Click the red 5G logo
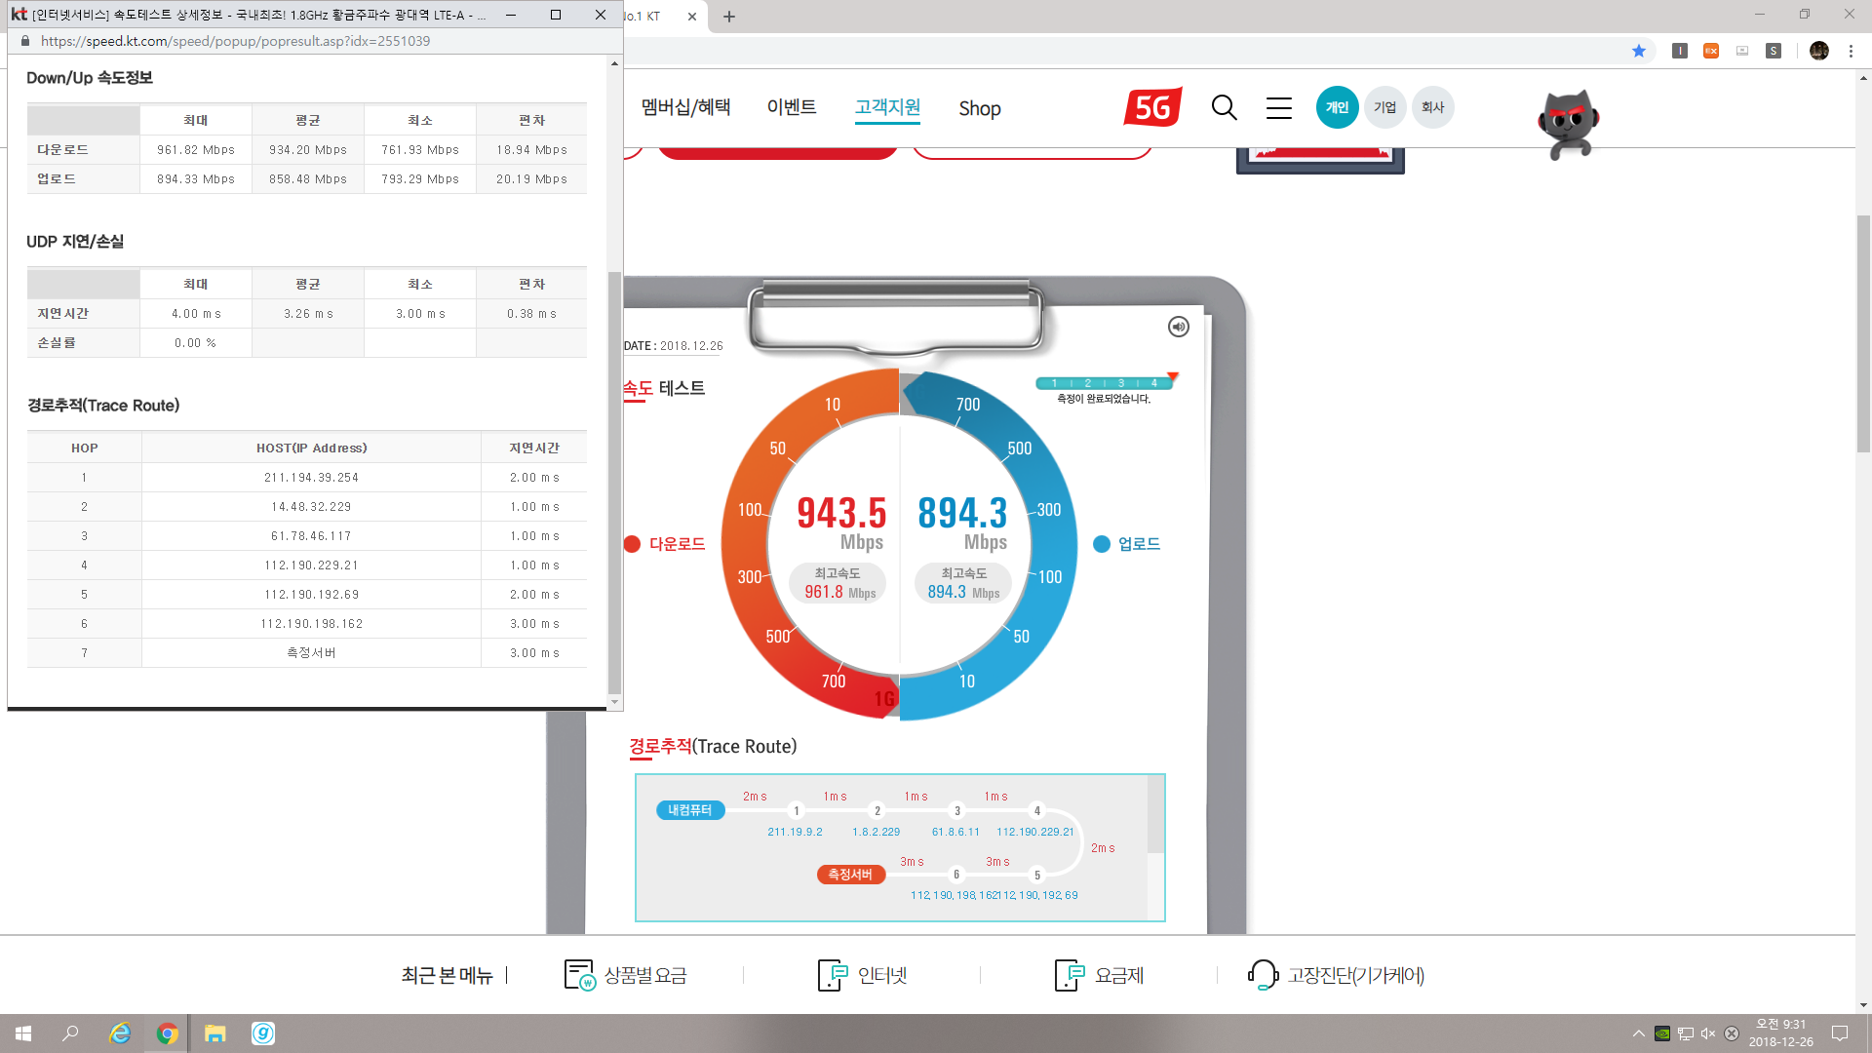1872x1053 pixels. click(1152, 107)
